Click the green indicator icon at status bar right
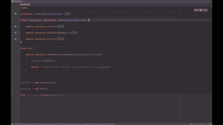 pyautogui.click(x=211, y=124)
